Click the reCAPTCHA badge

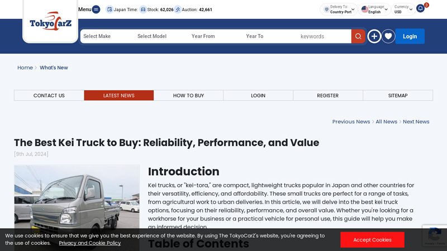point(435,235)
